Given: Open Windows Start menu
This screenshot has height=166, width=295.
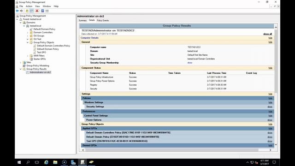Looking at the screenshot, I should pos(19,162).
